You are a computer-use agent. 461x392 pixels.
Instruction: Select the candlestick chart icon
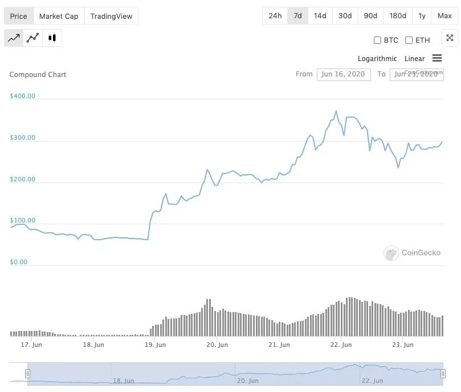click(x=52, y=38)
